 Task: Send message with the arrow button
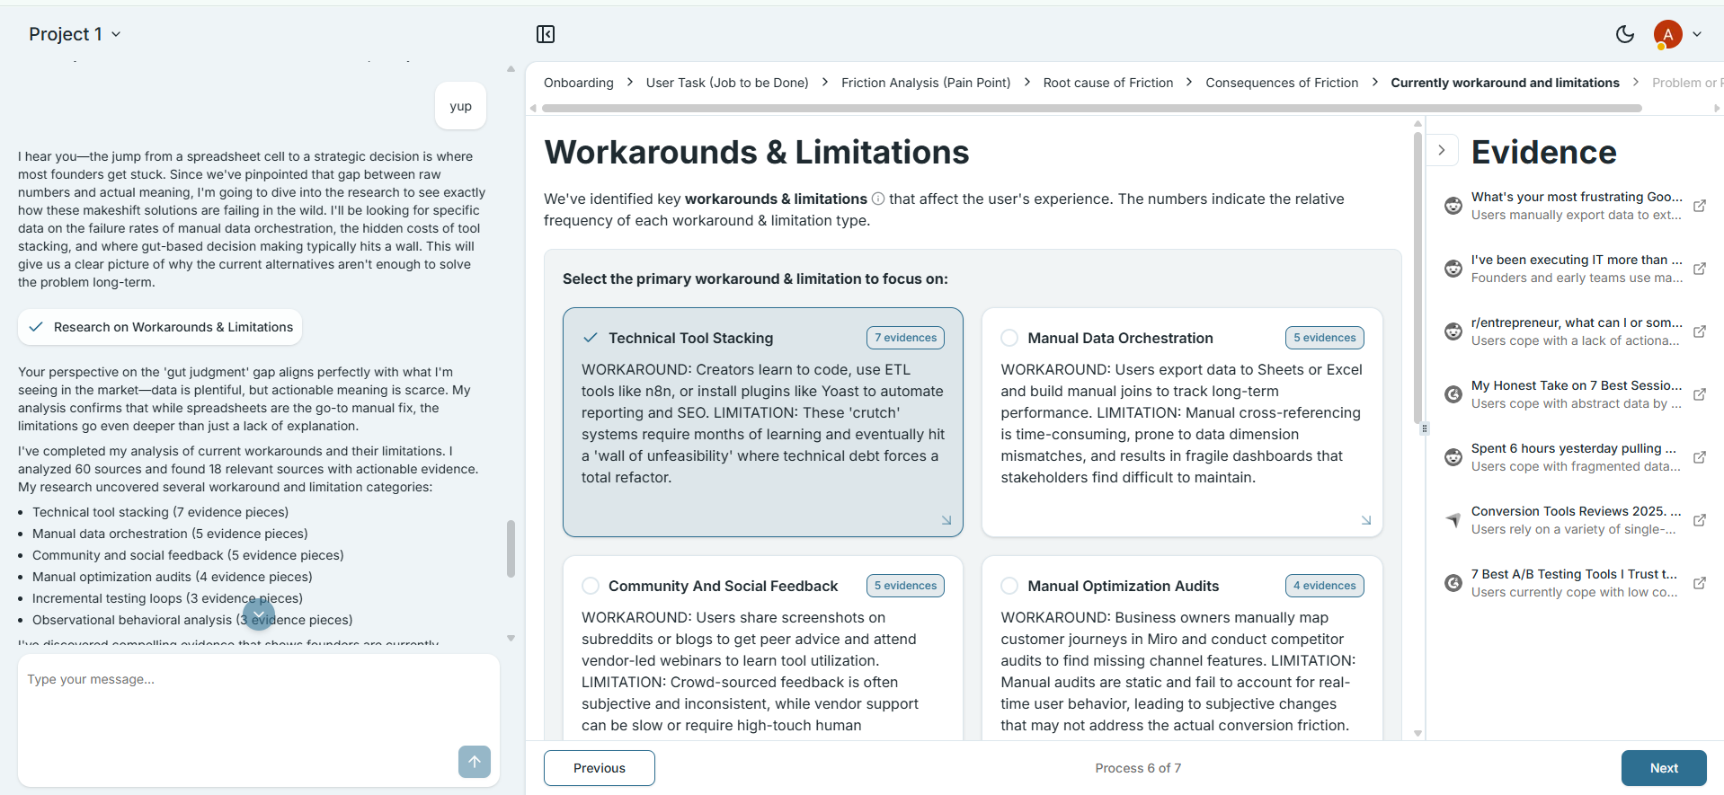pyautogui.click(x=475, y=762)
